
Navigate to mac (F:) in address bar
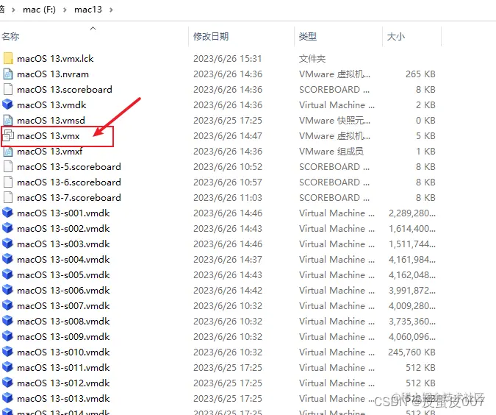[39, 10]
